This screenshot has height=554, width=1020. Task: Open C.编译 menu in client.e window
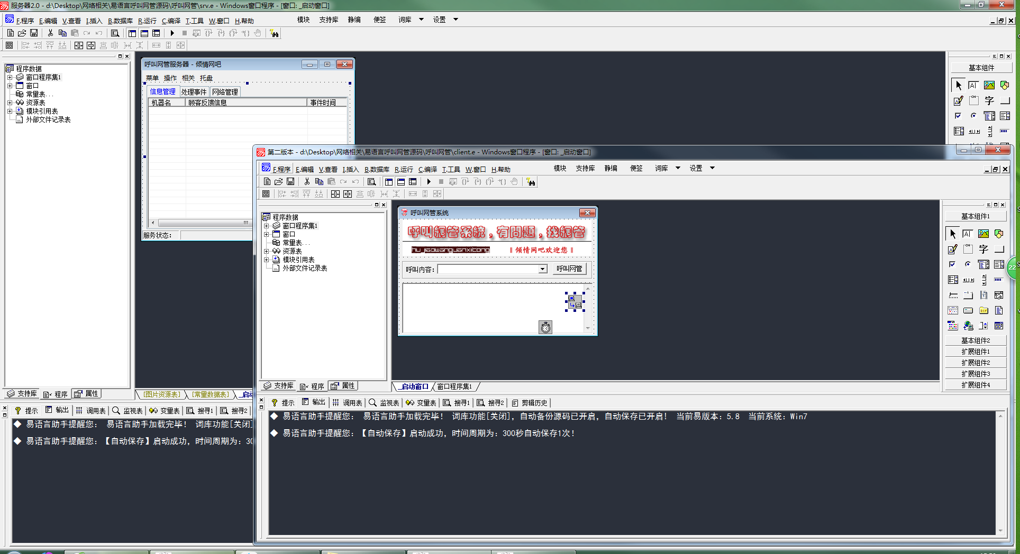(427, 169)
